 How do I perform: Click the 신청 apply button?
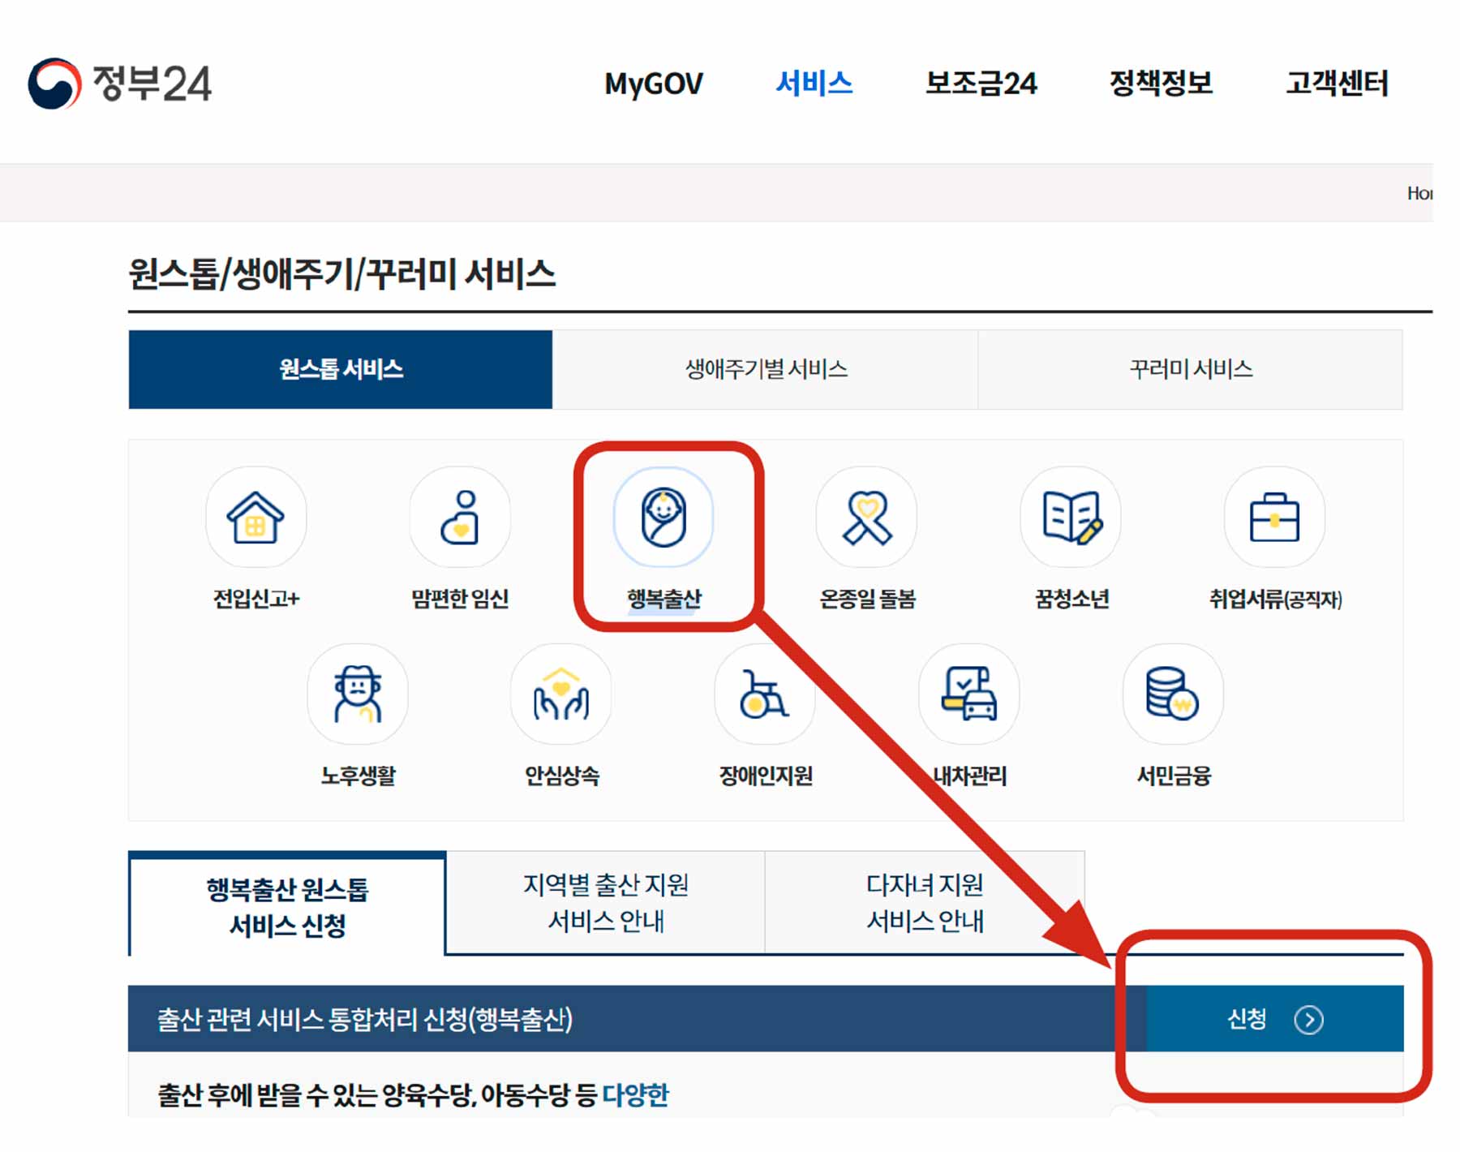click(x=1274, y=1019)
